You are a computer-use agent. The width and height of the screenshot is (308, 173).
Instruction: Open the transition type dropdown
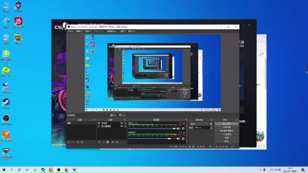click(x=199, y=124)
